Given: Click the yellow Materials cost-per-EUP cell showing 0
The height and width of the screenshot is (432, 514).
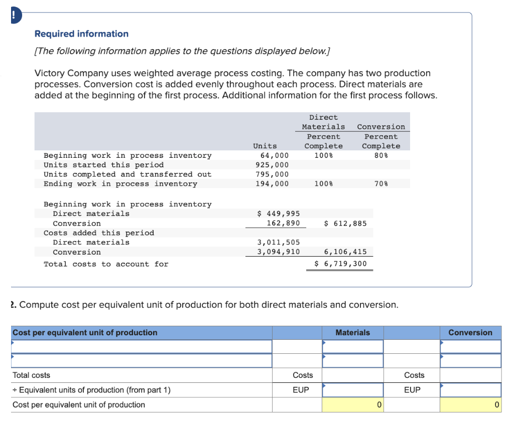Looking at the screenshot, I should pos(353,405).
